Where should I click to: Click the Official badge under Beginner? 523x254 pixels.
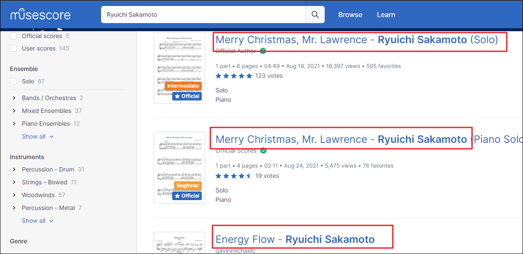[187, 196]
